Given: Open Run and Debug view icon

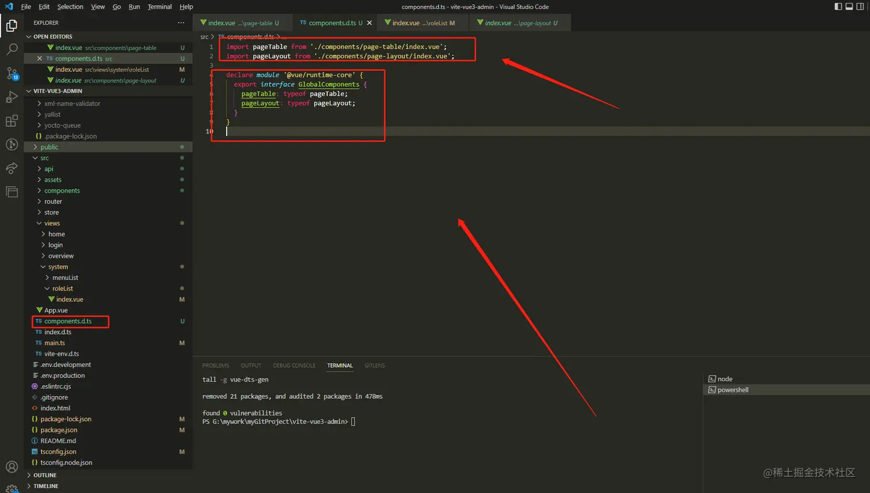Looking at the screenshot, I should tap(12, 97).
